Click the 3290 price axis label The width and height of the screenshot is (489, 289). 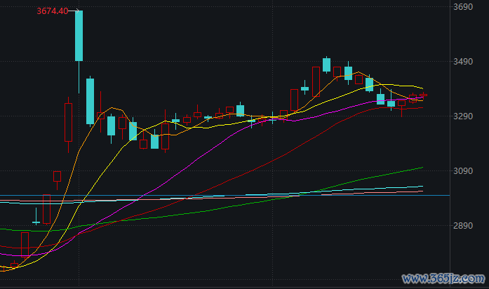463,116
